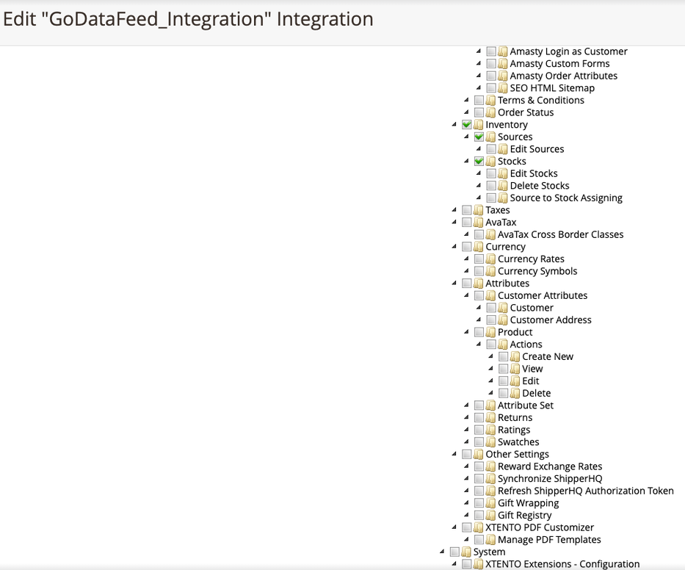Screen dimensions: 685x570
Task: Click the folder icon next to Gift Wrapping
Action: [x=490, y=503]
